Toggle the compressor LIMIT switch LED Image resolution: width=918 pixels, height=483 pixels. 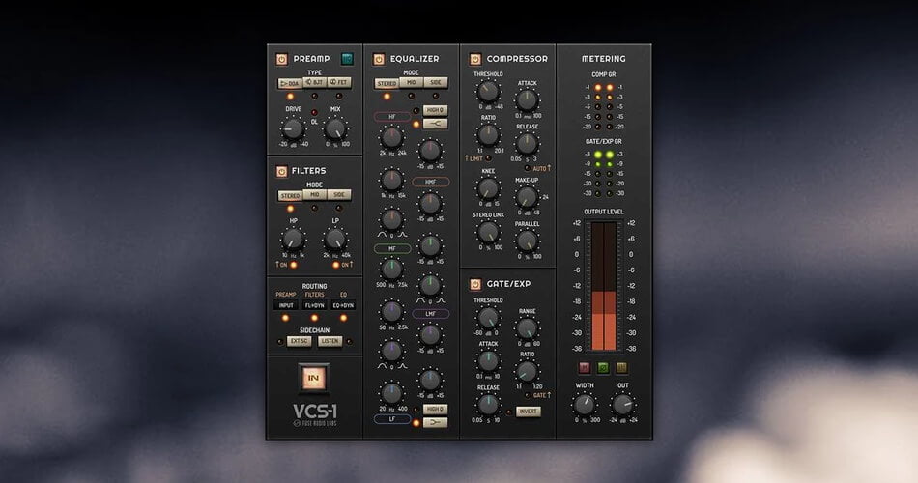488,158
